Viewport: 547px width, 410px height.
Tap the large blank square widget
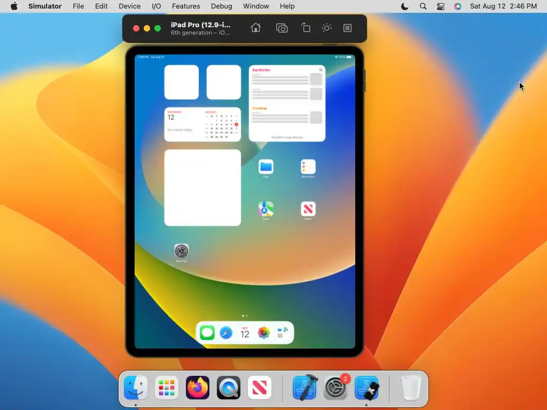pos(202,188)
